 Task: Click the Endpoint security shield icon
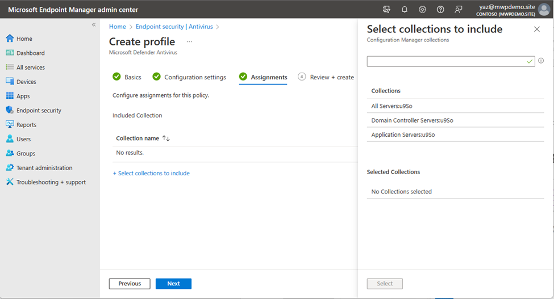click(x=10, y=111)
